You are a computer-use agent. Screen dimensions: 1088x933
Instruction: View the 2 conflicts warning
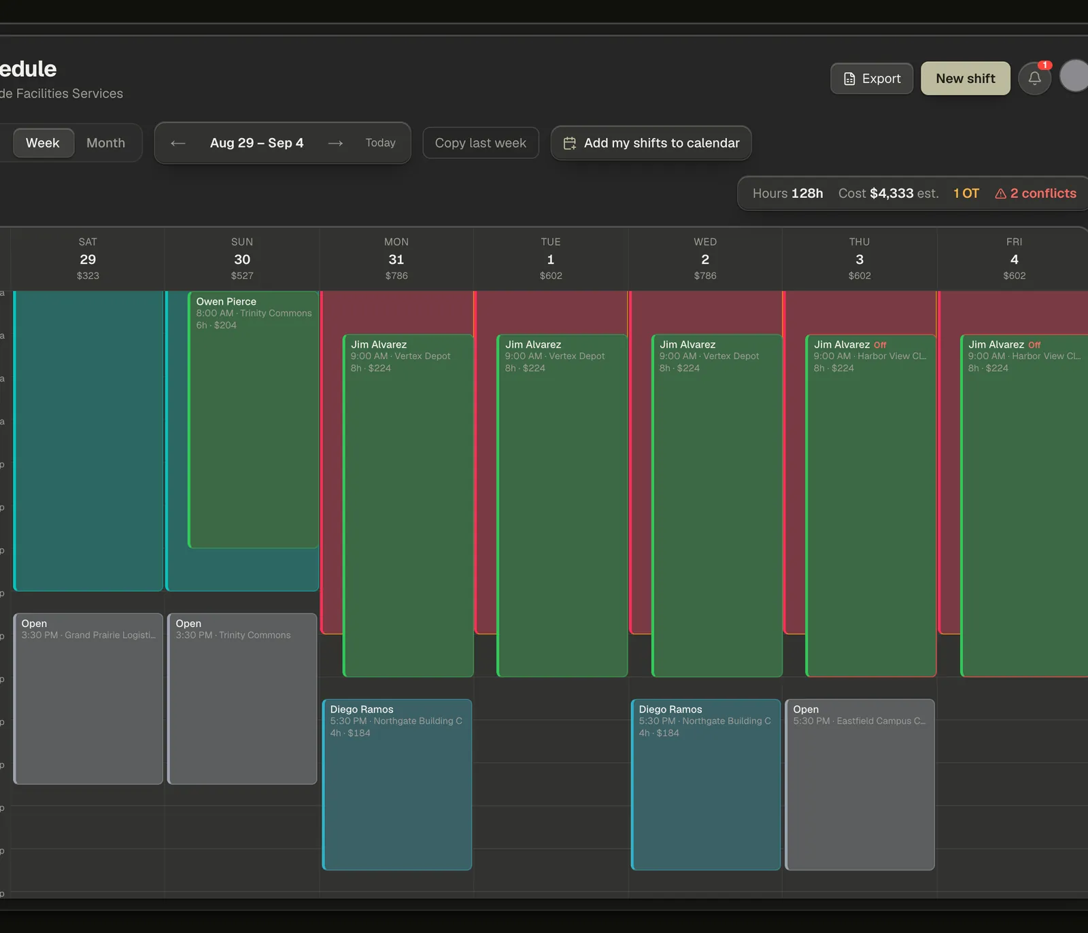click(1036, 193)
